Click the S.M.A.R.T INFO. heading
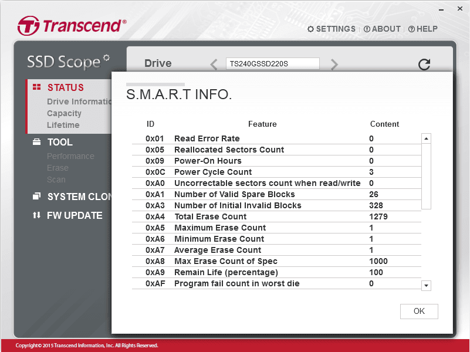Viewport: 470px width, 352px height. [179, 94]
